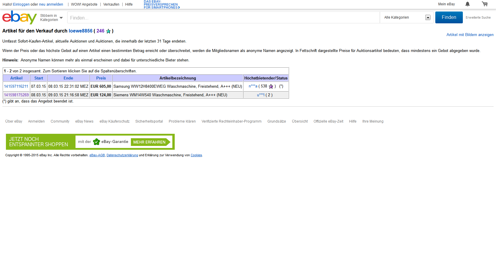This screenshot has width=496, height=267.
Task: Click the Einloggen link
Action: tap(21, 4)
